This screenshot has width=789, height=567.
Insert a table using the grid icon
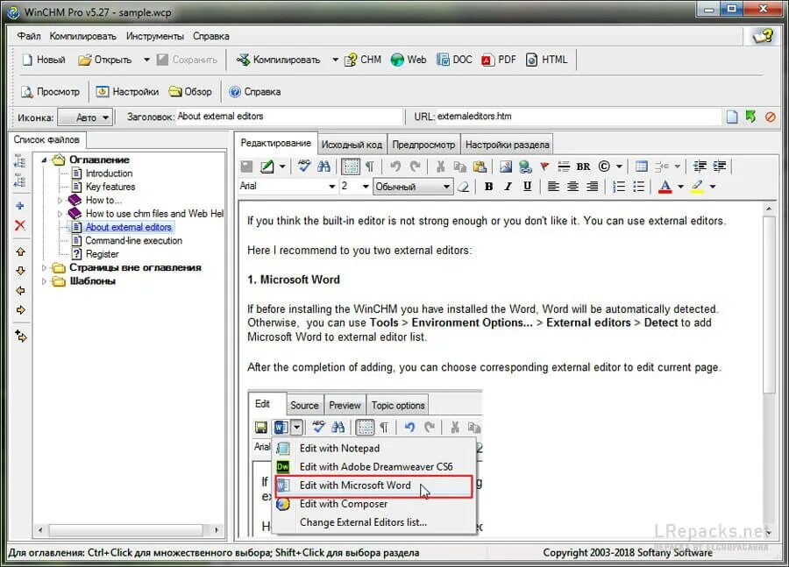641,167
